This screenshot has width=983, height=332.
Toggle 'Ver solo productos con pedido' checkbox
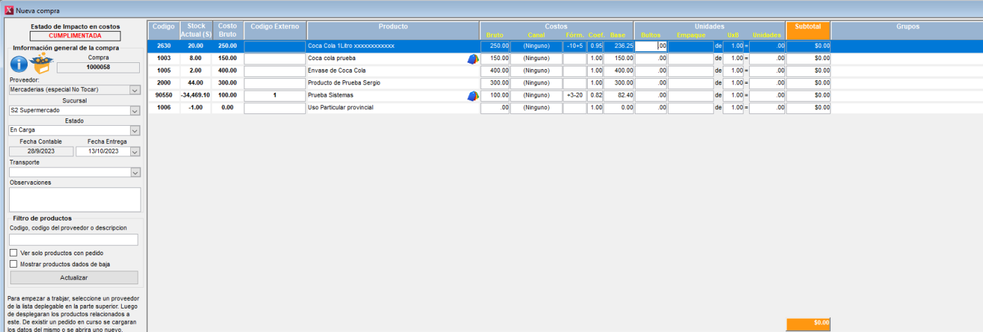(14, 253)
